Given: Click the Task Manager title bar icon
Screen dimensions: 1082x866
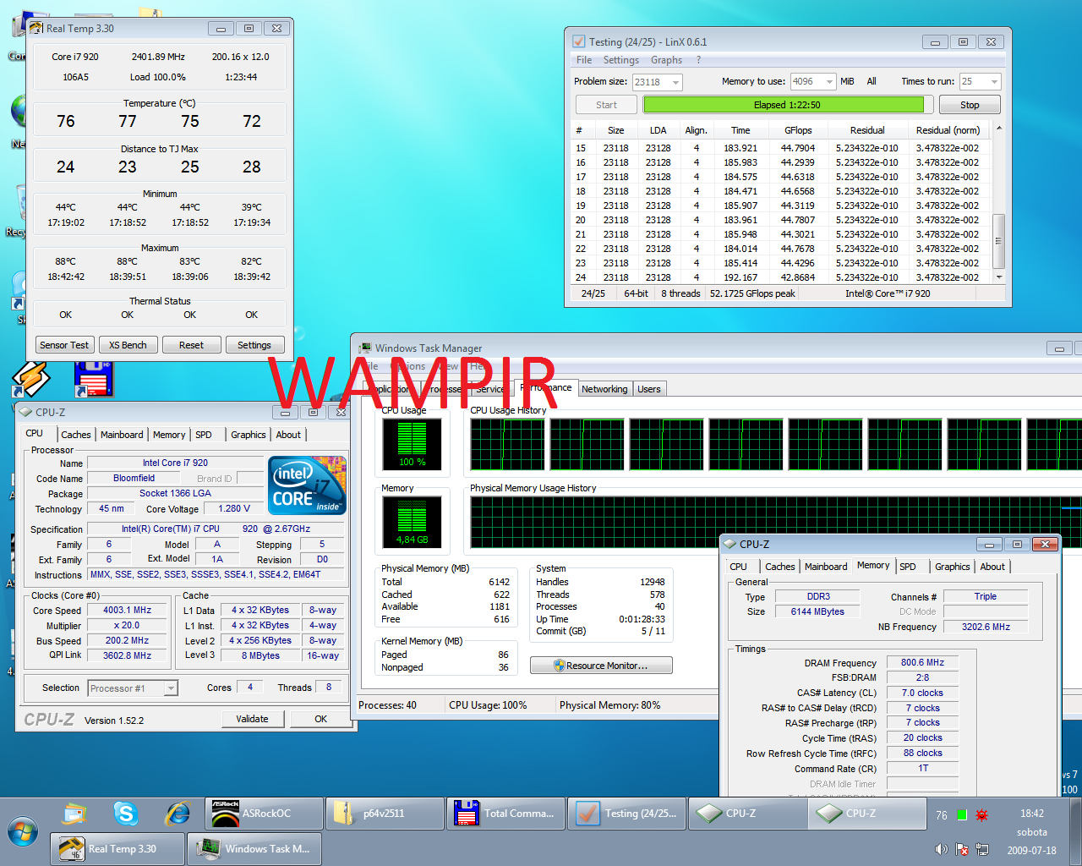Looking at the screenshot, I should (365, 348).
